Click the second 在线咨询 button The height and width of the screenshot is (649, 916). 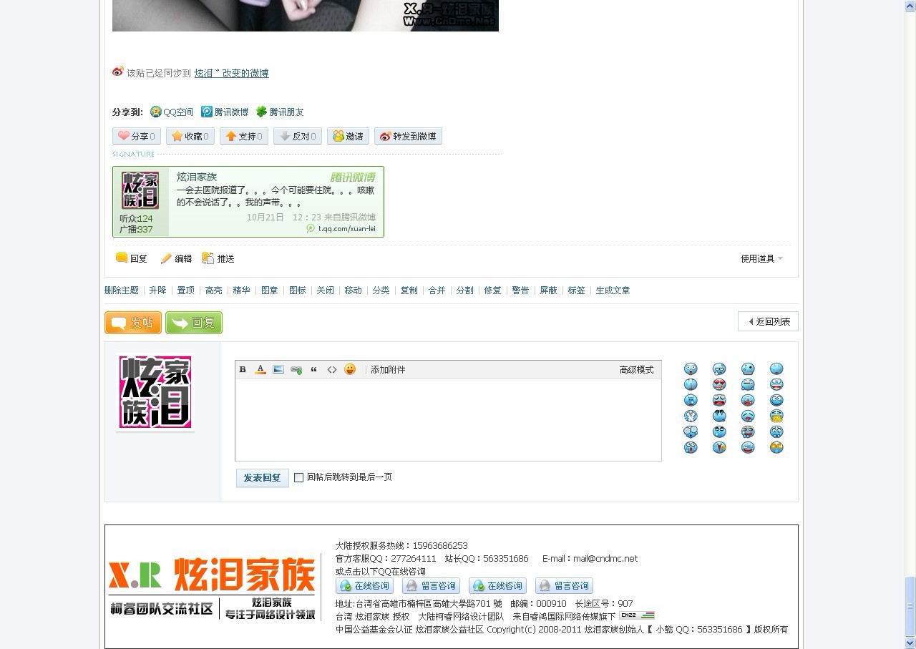(x=497, y=586)
